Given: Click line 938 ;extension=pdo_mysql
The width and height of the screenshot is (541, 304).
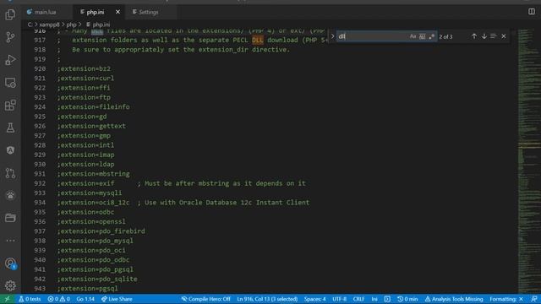Looking at the screenshot, I should point(96,241).
